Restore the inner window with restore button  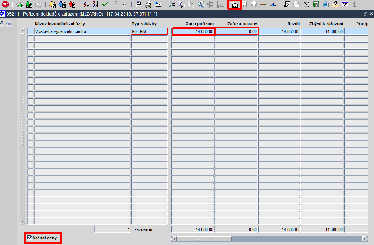[365, 14]
